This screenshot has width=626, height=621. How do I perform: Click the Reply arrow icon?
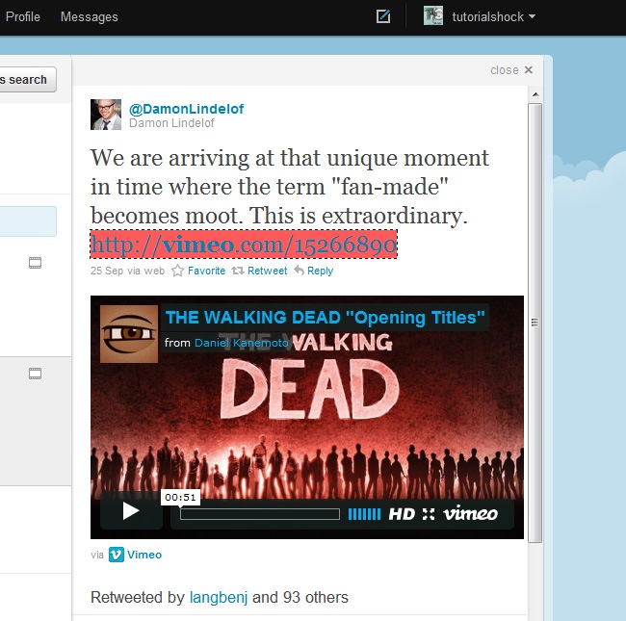299,271
